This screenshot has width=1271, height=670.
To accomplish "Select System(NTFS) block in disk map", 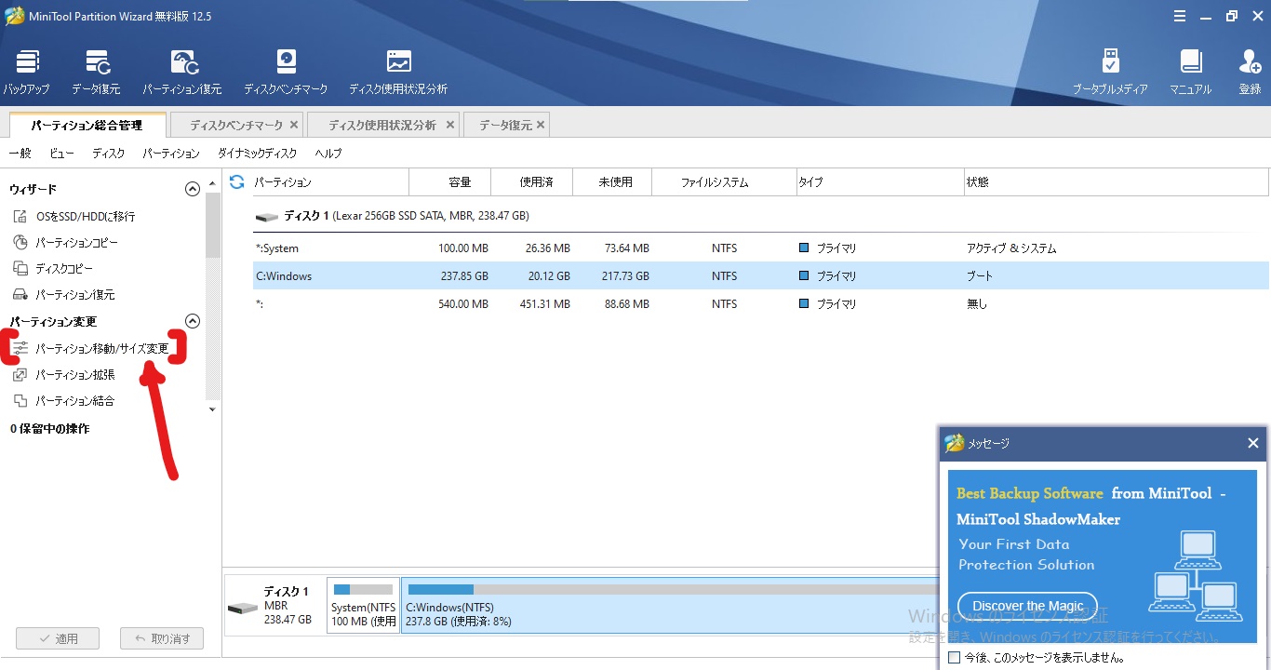I will pyautogui.click(x=364, y=605).
